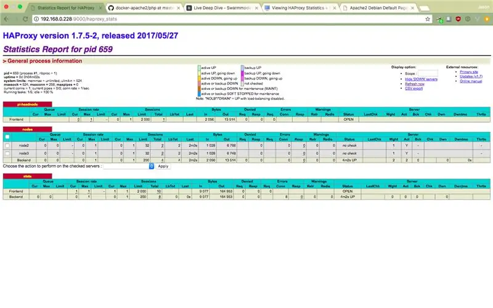
Task: Check the node3 server checkbox
Action: tap(7, 153)
